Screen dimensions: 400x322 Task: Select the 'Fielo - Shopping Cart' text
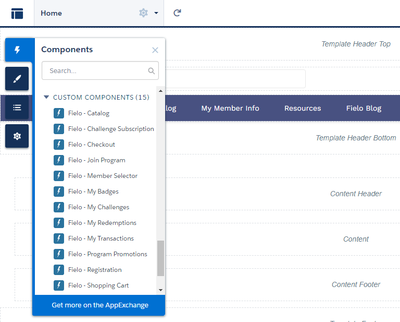[x=98, y=285]
